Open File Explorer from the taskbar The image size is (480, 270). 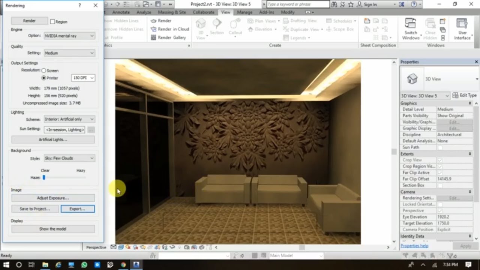pos(45,265)
